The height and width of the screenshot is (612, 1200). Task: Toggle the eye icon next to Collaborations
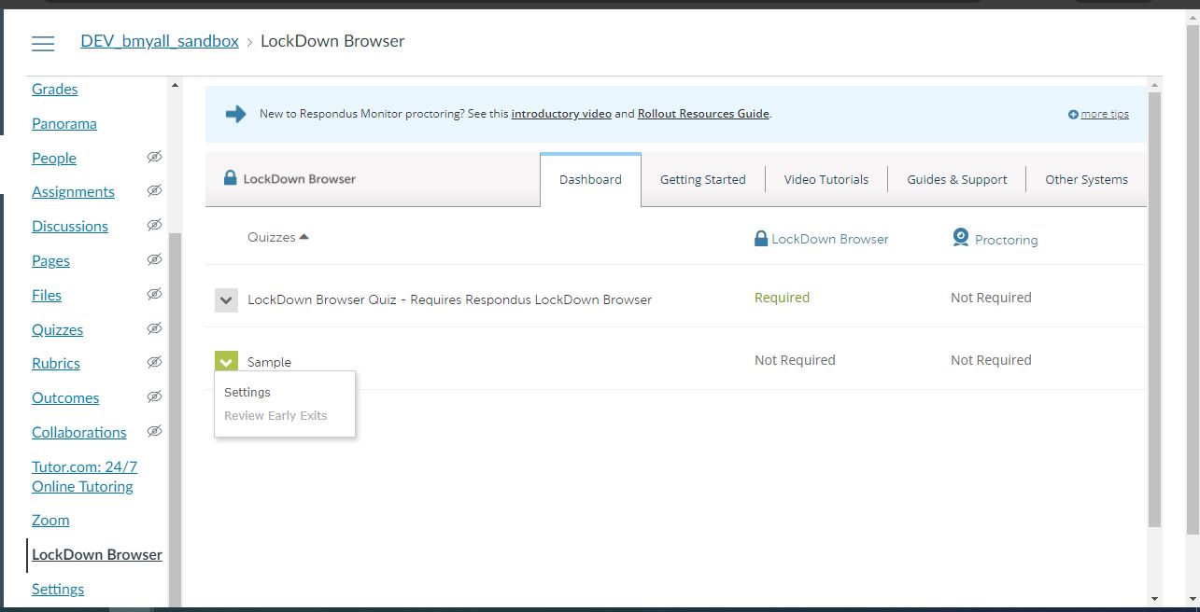155,431
